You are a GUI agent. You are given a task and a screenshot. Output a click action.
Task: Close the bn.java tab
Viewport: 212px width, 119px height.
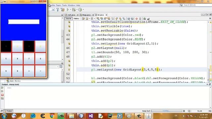(106, 15)
